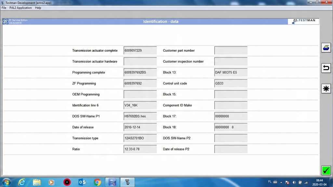
Task: Click the 'ZF Programming' label
Action: [x=84, y=83]
